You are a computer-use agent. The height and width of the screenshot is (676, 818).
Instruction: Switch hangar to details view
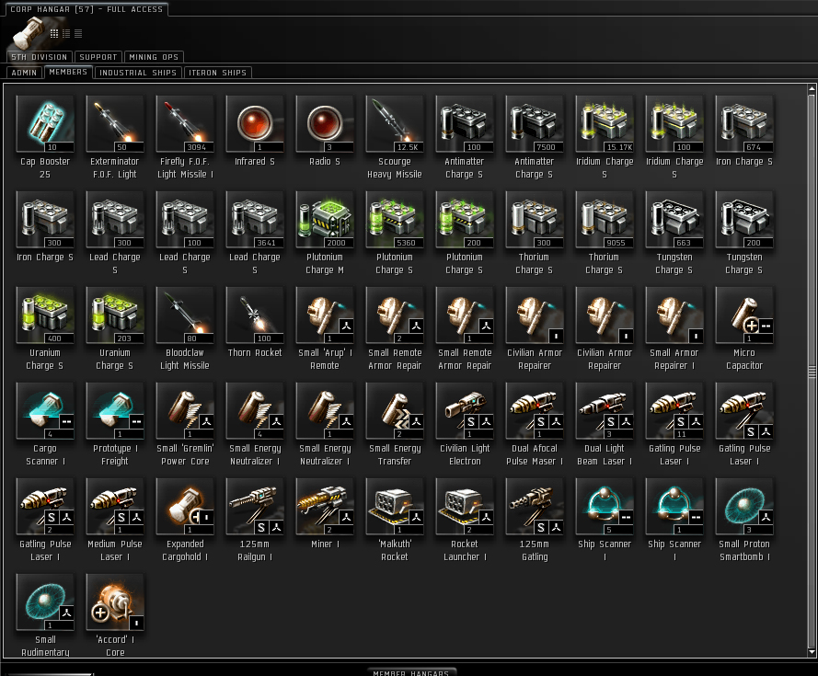point(66,33)
